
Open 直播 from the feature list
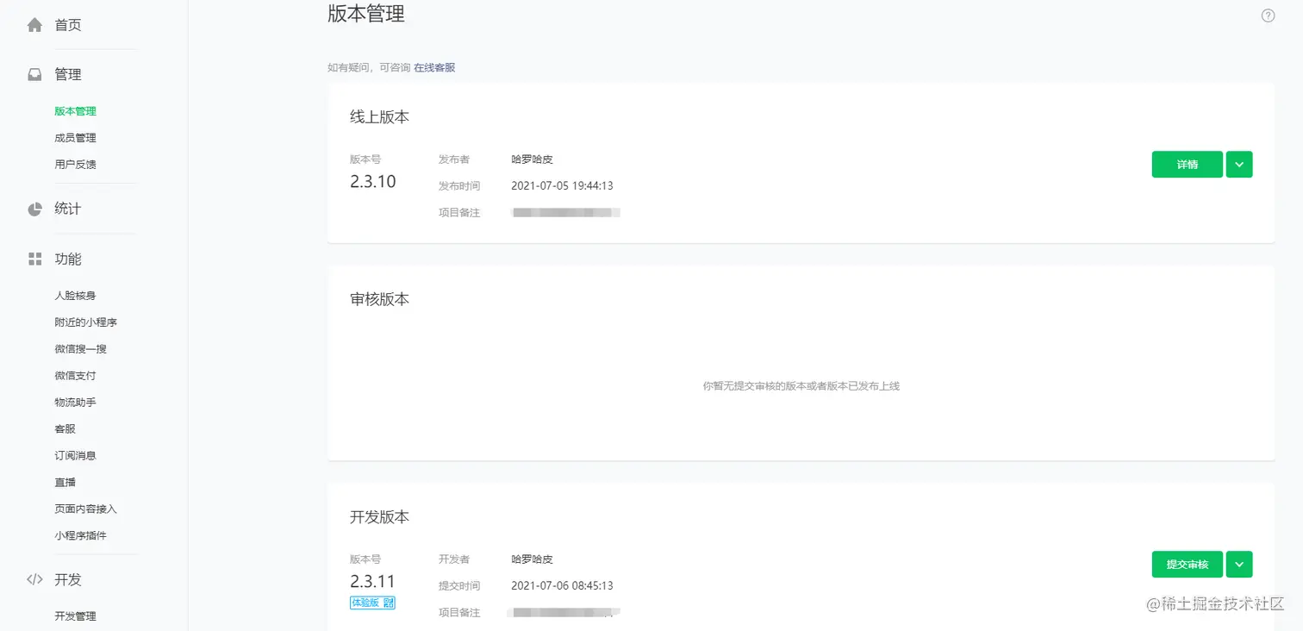coord(64,482)
